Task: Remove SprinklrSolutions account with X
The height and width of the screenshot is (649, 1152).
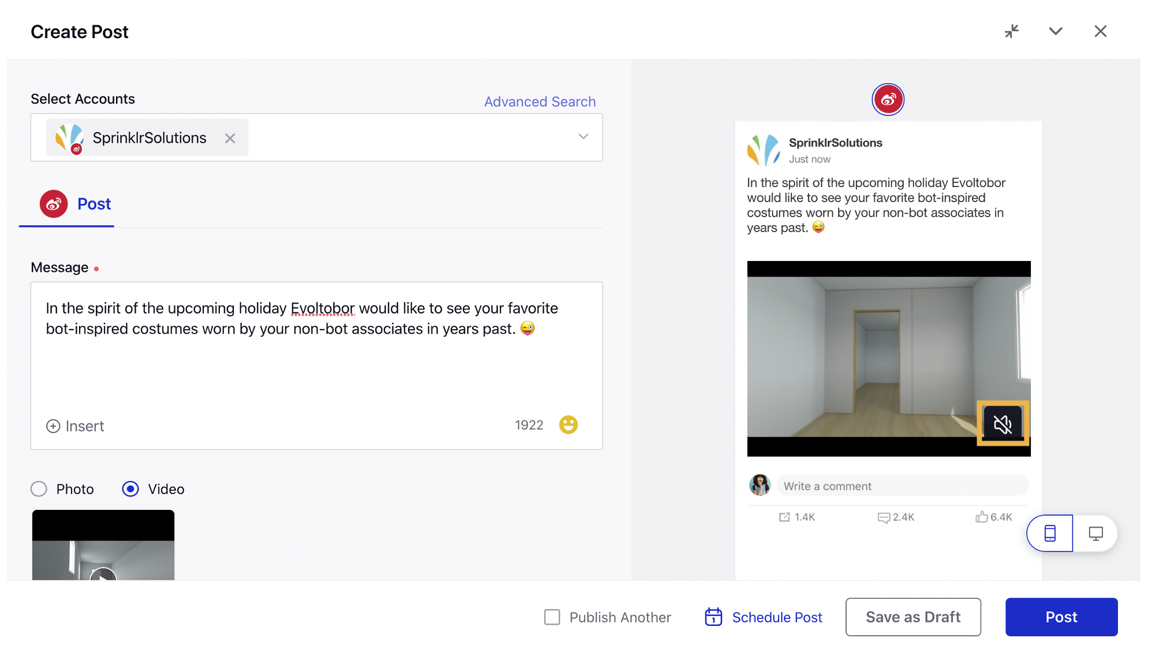Action: click(230, 137)
